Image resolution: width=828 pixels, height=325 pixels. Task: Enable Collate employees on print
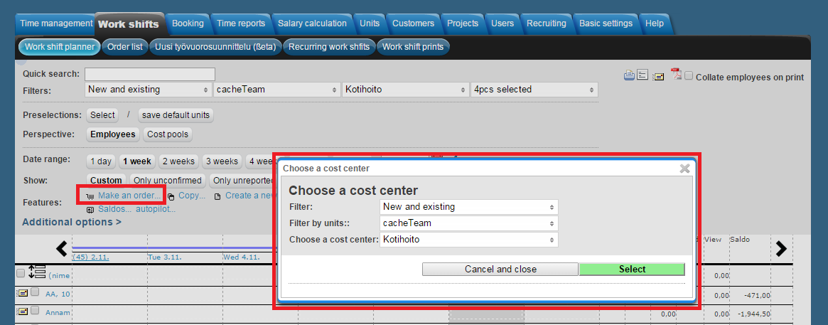tap(689, 76)
